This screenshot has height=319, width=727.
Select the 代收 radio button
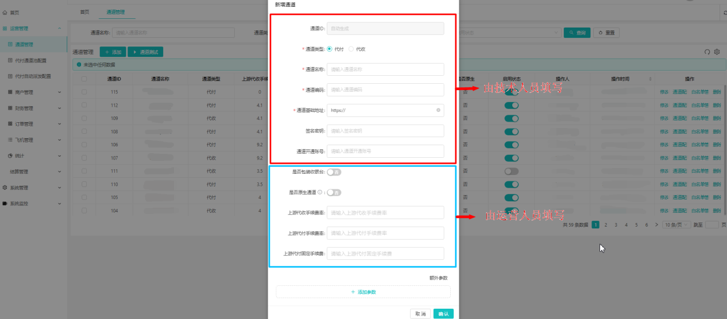tap(351, 49)
